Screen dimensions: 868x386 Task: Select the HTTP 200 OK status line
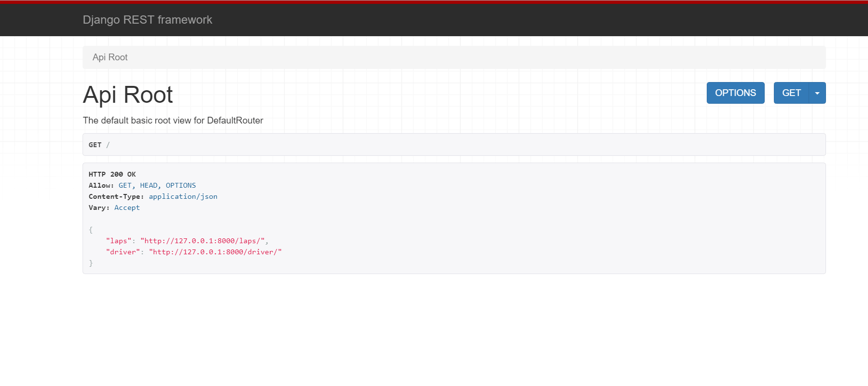pyautogui.click(x=112, y=174)
